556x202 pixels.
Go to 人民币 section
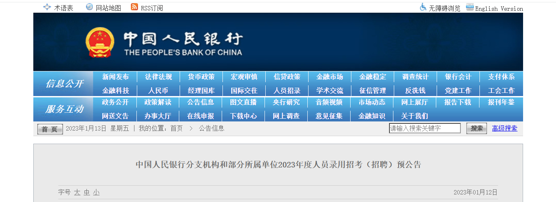tap(158, 90)
